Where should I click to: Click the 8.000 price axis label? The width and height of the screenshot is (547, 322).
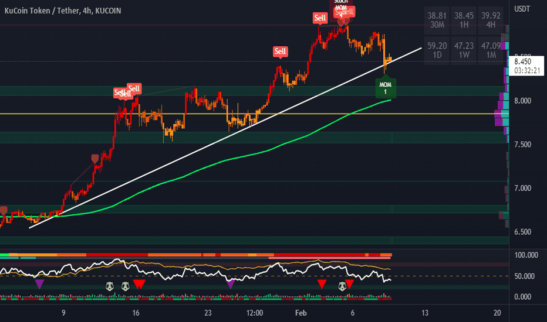click(x=522, y=101)
